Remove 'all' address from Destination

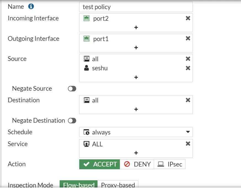(188, 100)
